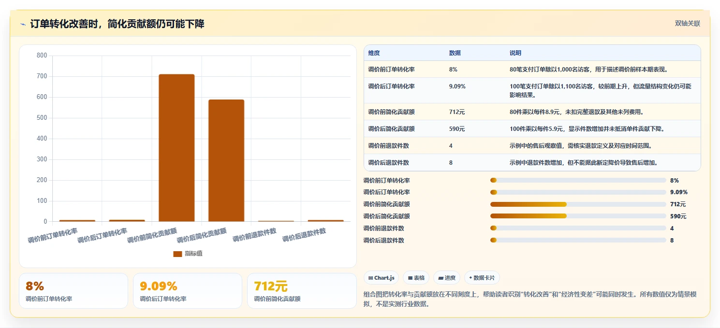720x328 pixels.
Task: Click the progress bar for 调价后退款件数
Action: pos(578,240)
